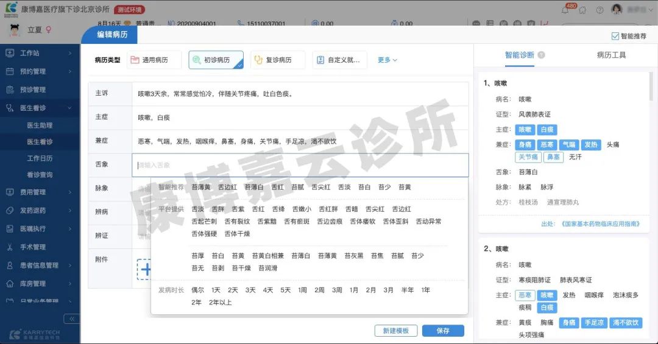
Task: Click the help question mark in top bar
Action: (x=600, y=10)
